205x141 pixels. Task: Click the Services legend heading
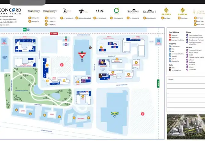(188, 47)
